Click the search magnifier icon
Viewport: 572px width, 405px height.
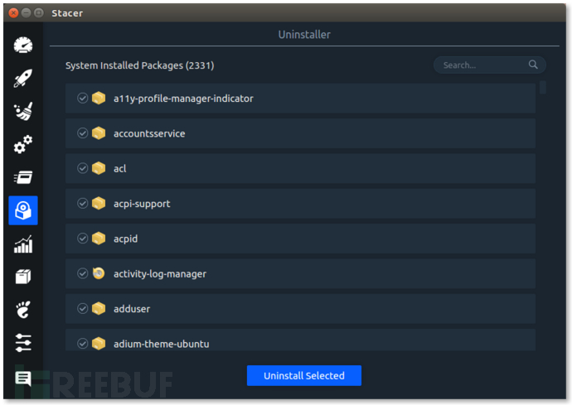pos(533,65)
